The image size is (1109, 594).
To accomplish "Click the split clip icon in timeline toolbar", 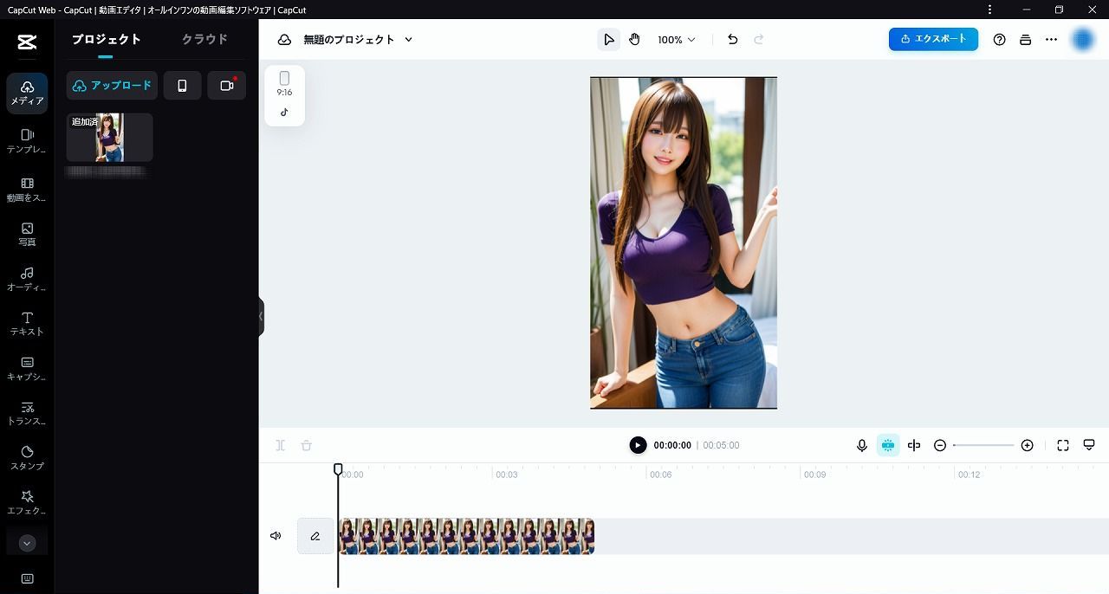I will click(x=914, y=445).
